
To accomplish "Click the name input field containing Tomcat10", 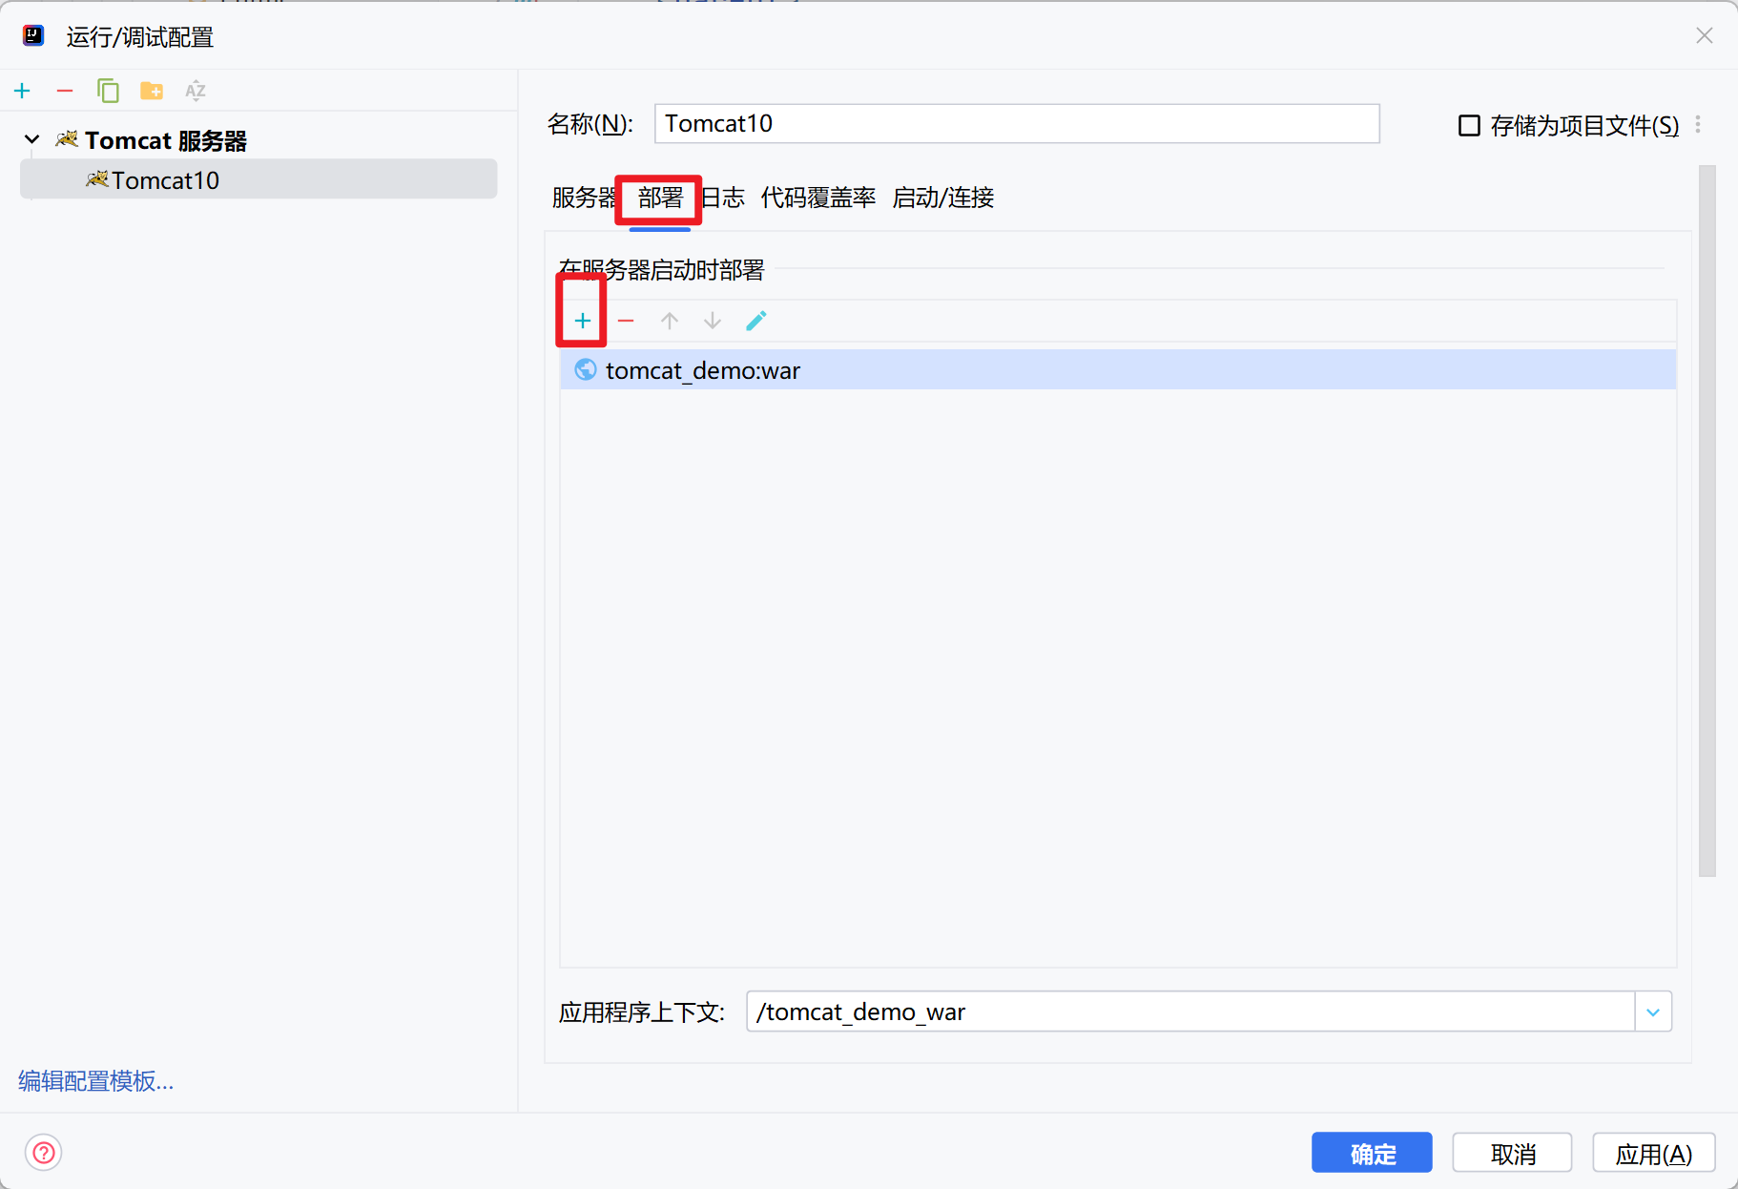I will pyautogui.click(x=1016, y=124).
